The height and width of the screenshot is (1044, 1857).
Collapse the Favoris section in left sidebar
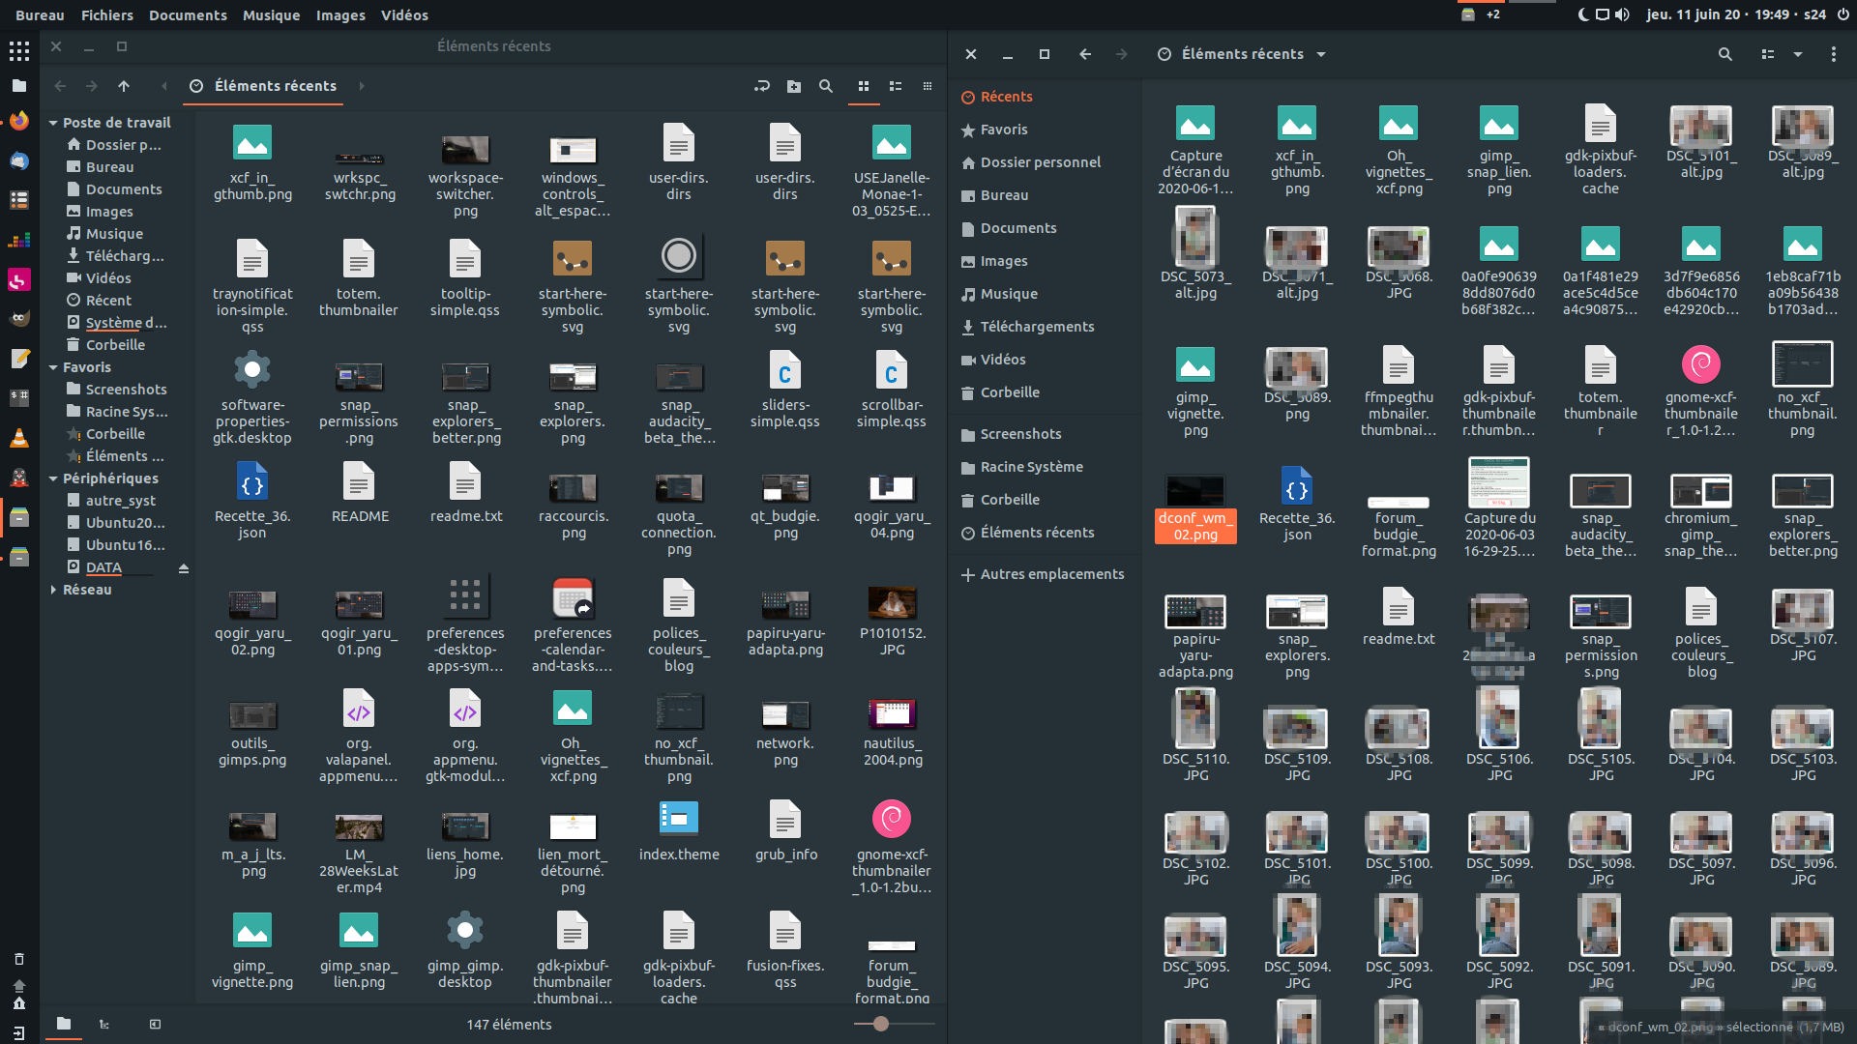pos(53,367)
